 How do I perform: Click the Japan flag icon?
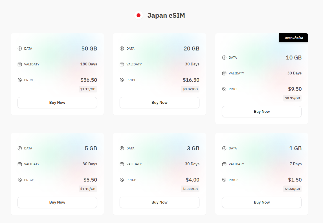pyautogui.click(x=139, y=15)
